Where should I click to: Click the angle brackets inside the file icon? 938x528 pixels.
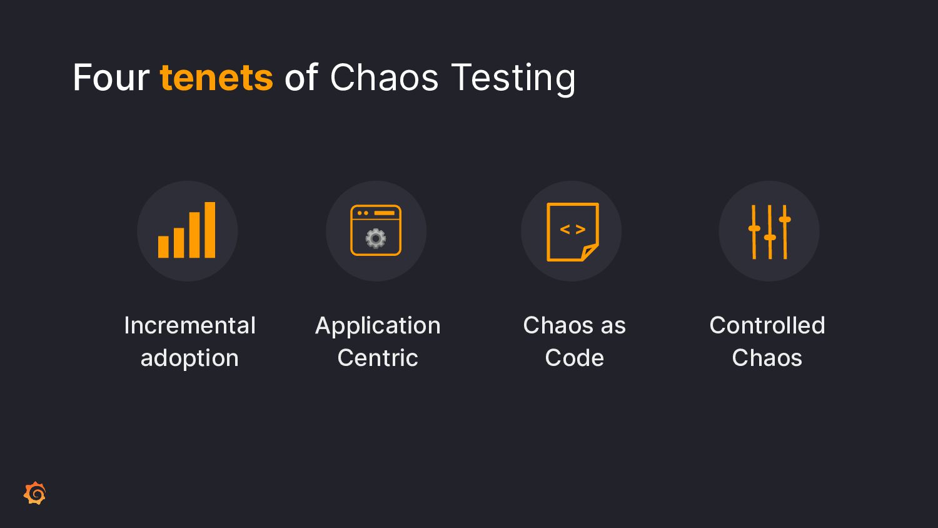[x=573, y=230]
